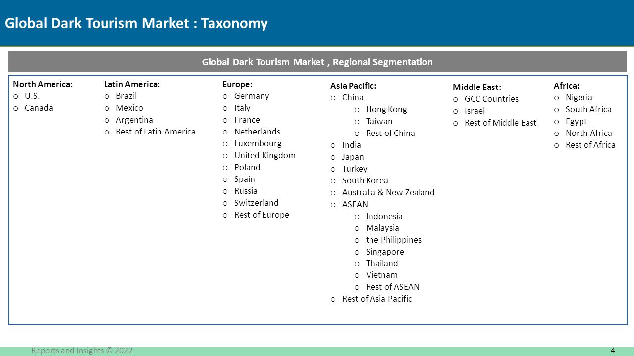The image size is (634, 356).
Task: Click 'Rest of Latin America' entry
Action: [156, 132]
